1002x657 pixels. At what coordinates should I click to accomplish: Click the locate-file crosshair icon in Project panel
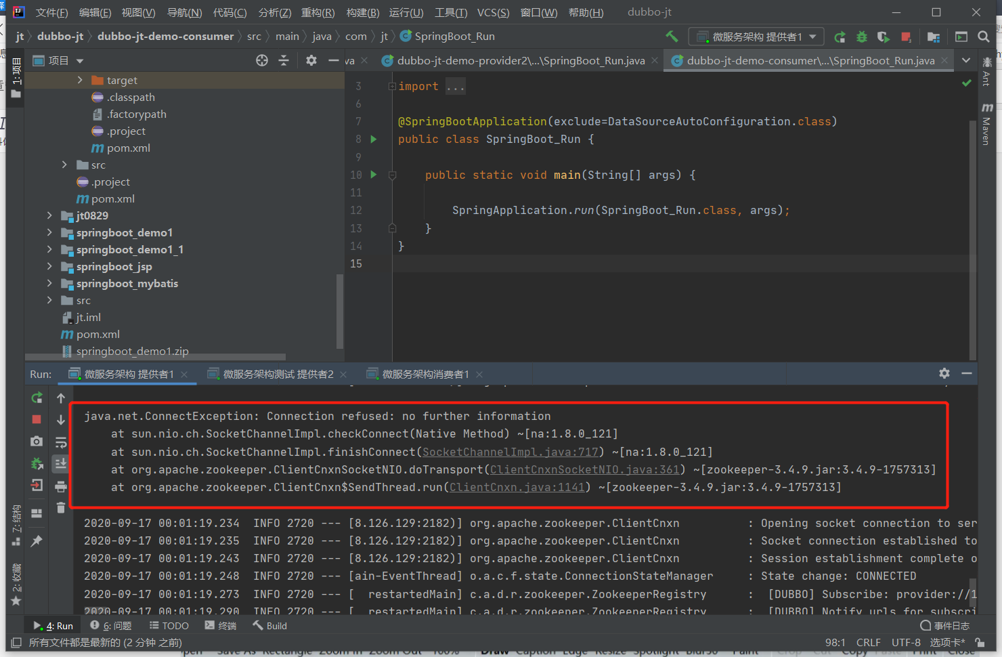point(262,60)
